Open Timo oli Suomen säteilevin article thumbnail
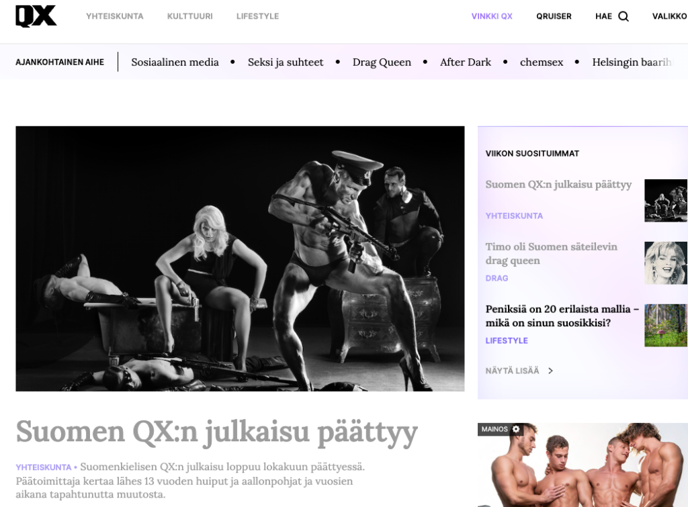The image size is (688, 507). [x=665, y=263]
